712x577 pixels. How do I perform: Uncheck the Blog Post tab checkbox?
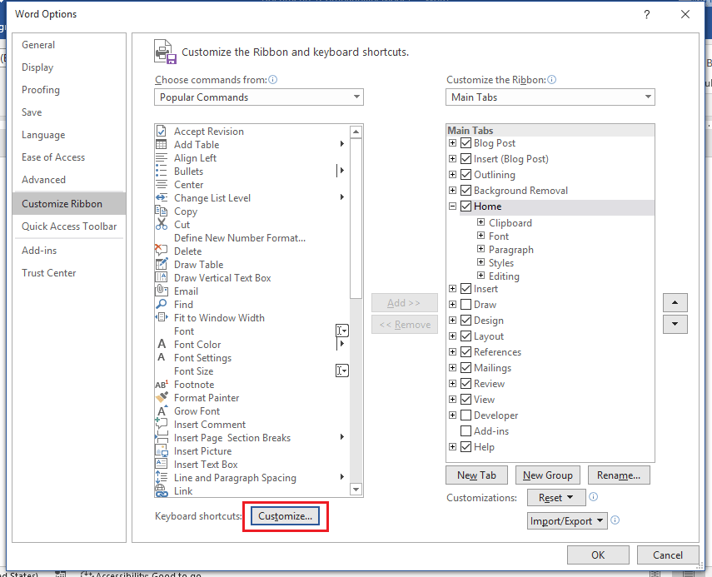[466, 143]
